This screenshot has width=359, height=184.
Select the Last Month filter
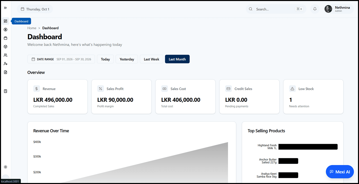pos(177,59)
